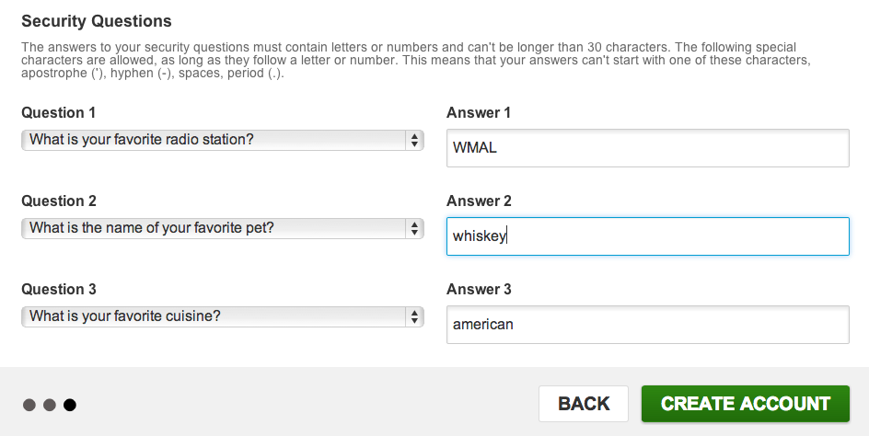Click the up-down arrows on Question 1 selector
Screen dimensions: 869x436
click(x=415, y=140)
